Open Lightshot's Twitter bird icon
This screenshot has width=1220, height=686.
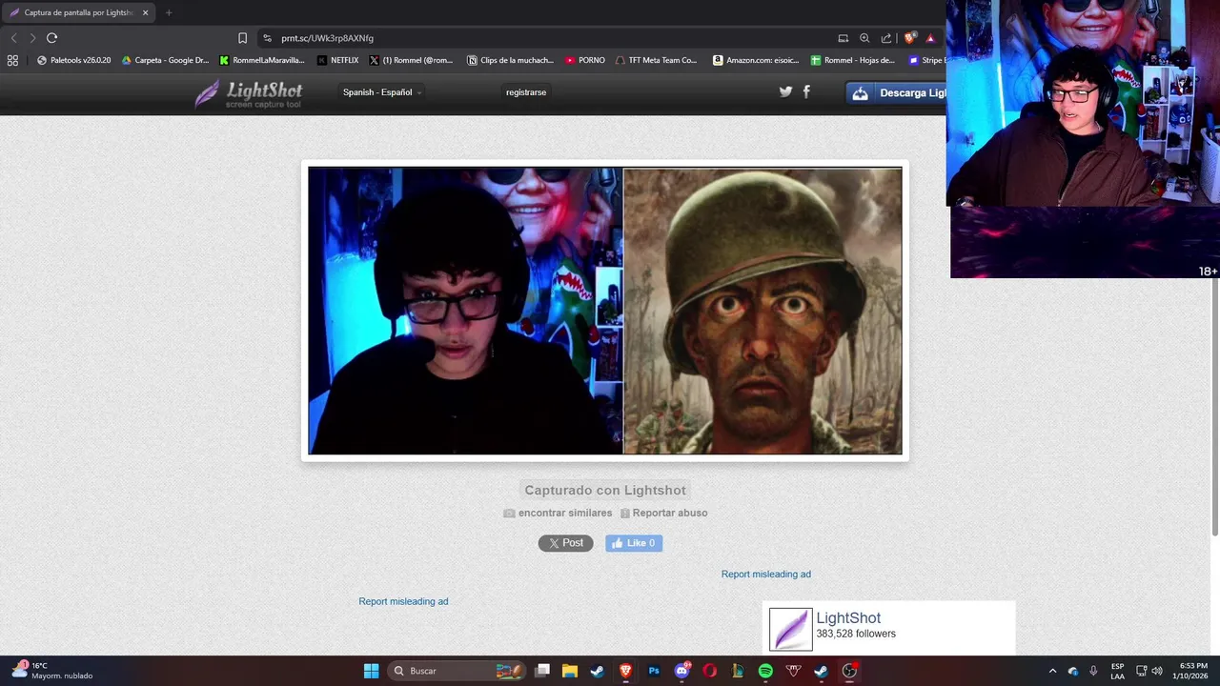[x=785, y=91]
